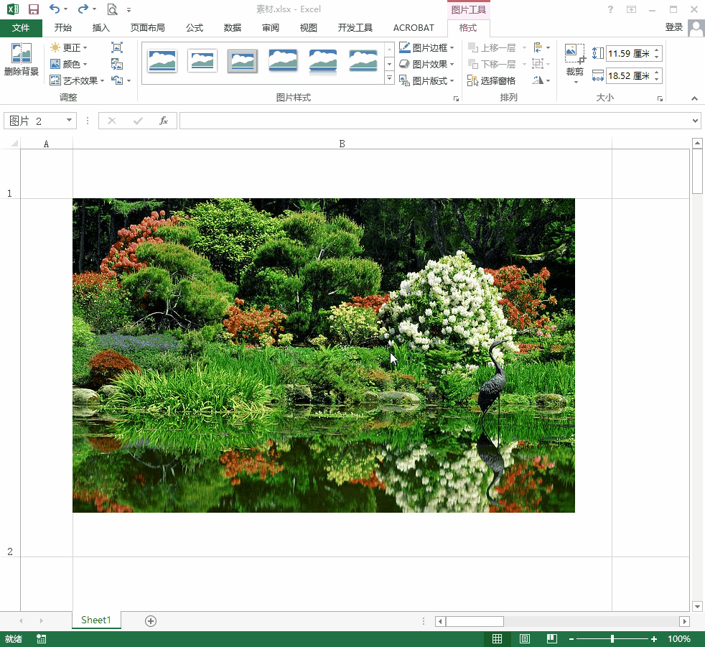Click Selection Pane (选择窗格) button
This screenshot has height=647, width=705.
tap(491, 81)
